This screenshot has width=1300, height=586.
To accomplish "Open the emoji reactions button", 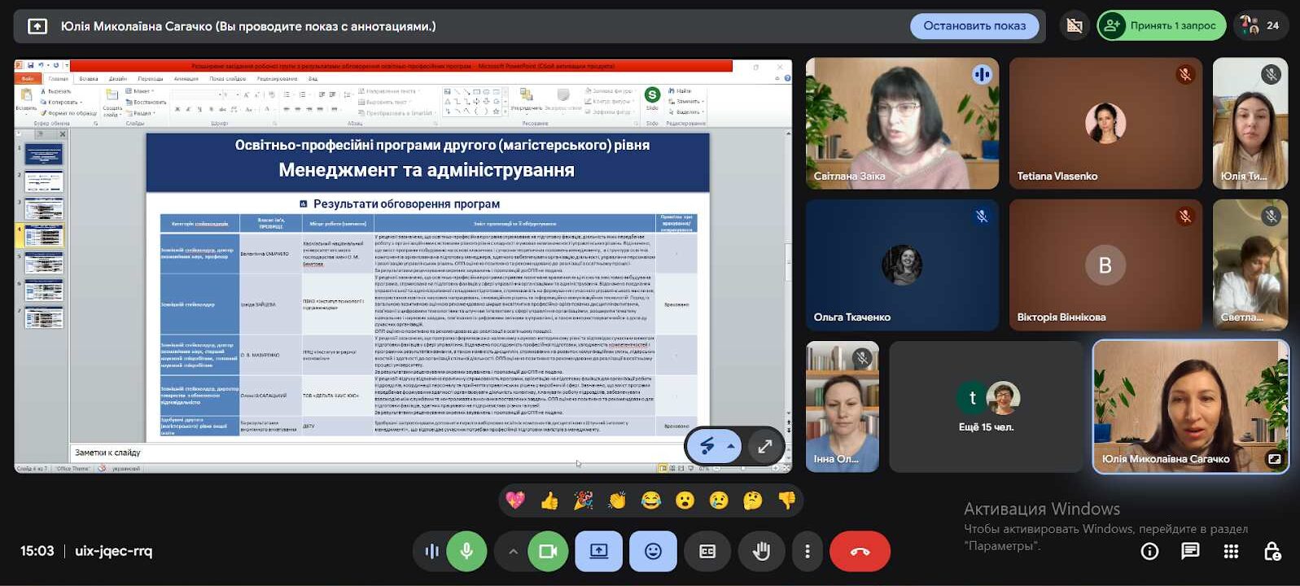I will click(x=653, y=551).
